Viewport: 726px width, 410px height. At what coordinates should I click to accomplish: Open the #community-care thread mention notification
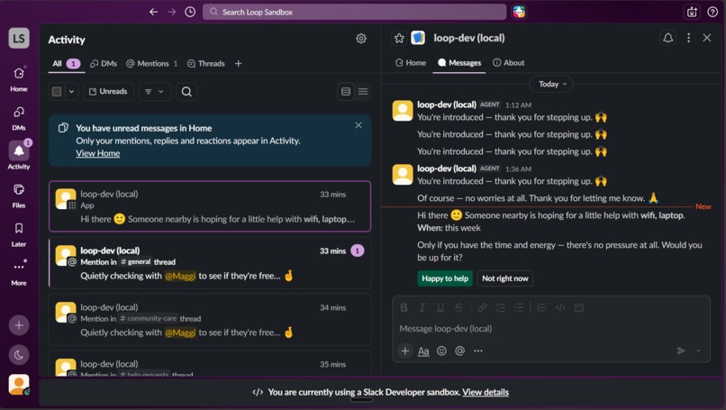[x=210, y=320]
